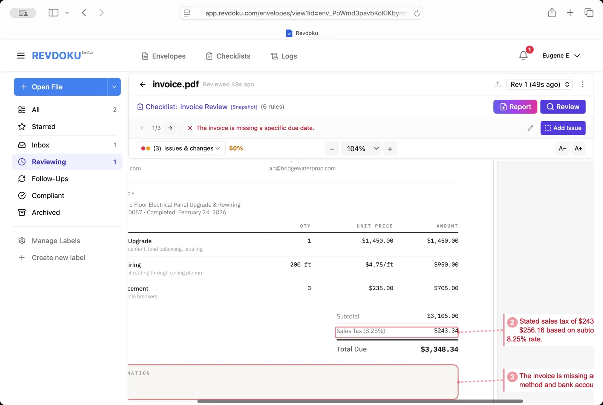Select the Starred folder in the sidebar
Screen dimensions: 603x405
pyautogui.click(x=43, y=126)
